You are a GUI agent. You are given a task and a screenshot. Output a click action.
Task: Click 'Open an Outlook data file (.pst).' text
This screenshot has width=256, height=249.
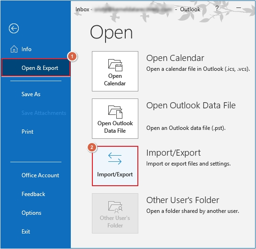tap(186, 128)
